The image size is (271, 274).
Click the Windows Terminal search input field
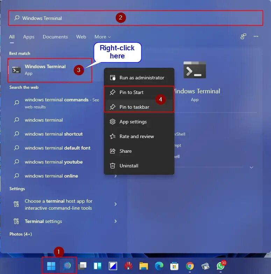(136, 18)
